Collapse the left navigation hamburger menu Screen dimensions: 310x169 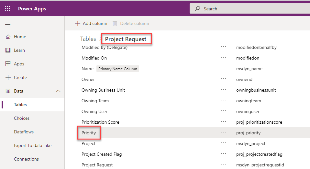(8, 23)
